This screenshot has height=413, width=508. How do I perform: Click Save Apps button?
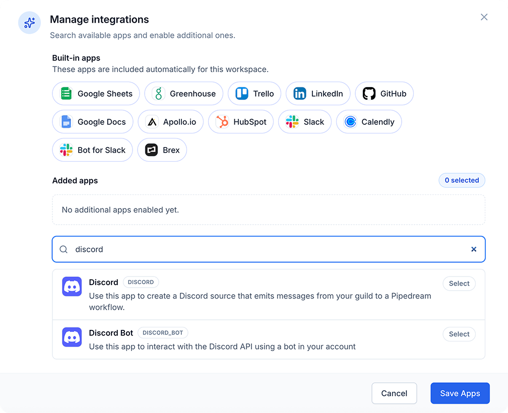click(x=460, y=393)
